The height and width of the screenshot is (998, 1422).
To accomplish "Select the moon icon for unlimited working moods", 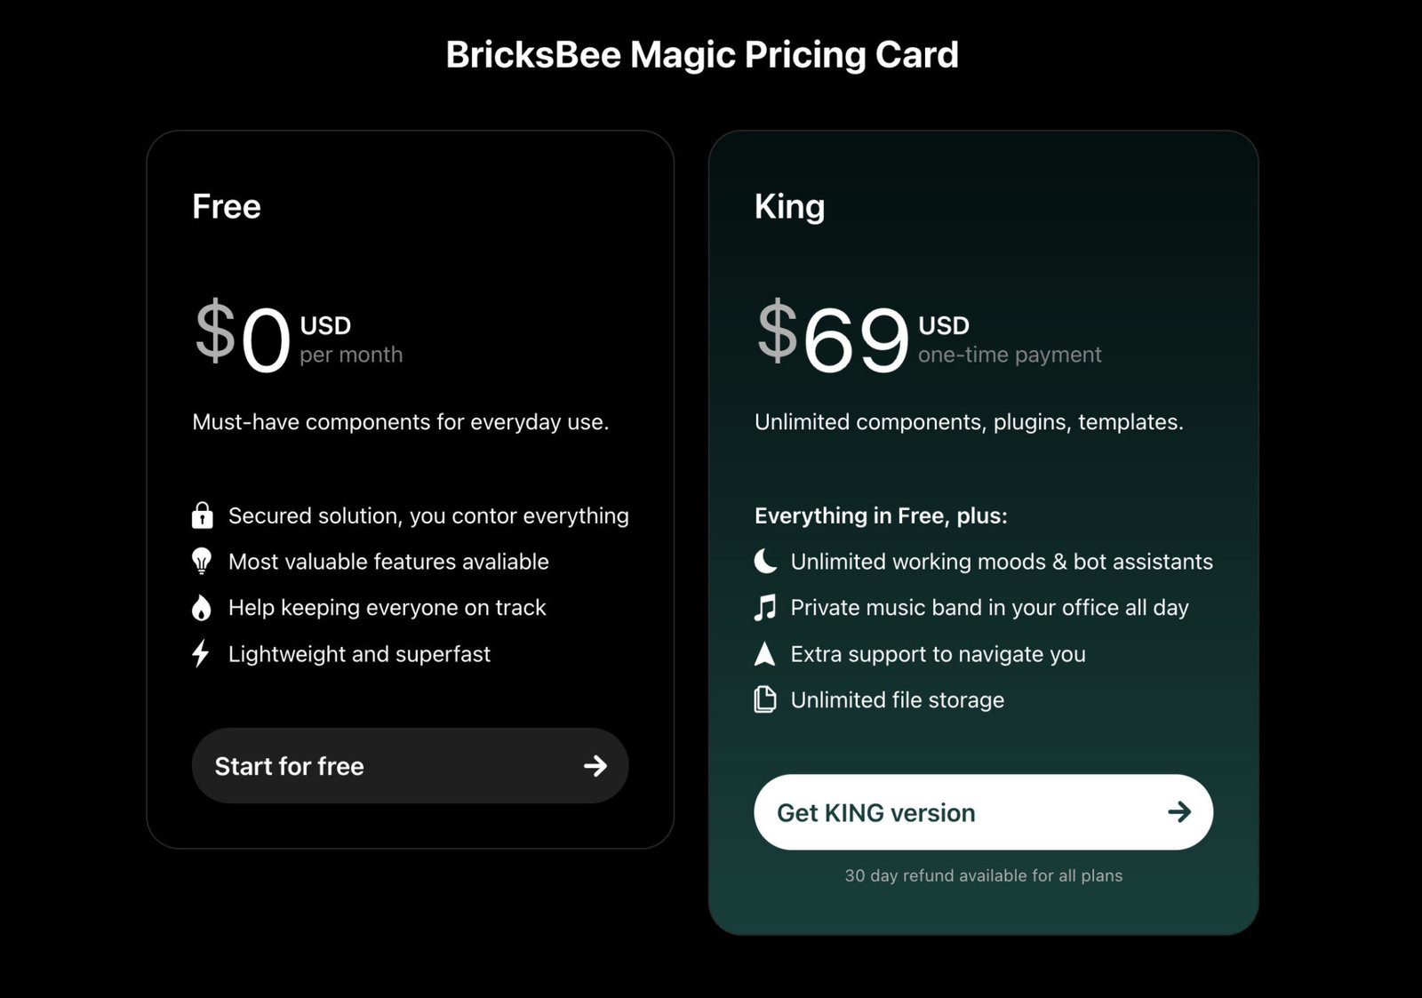I will click(x=764, y=561).
